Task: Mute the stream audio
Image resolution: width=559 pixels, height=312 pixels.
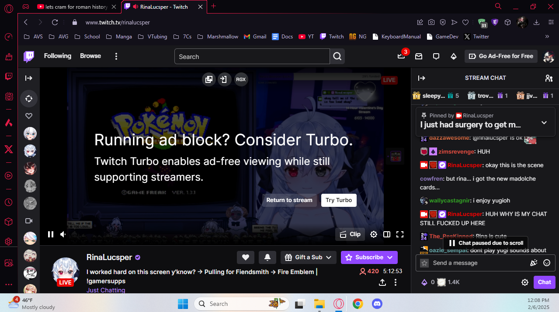Action: [63, 234]
